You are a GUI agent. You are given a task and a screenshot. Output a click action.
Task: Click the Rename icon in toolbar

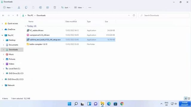click(40, 7)
